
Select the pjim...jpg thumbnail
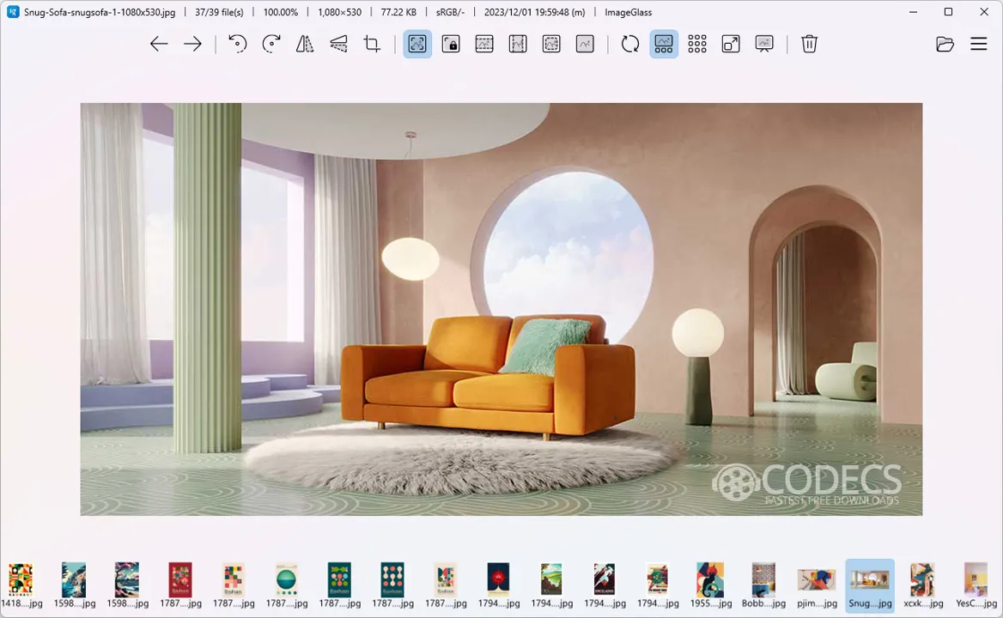pos(817,585)
